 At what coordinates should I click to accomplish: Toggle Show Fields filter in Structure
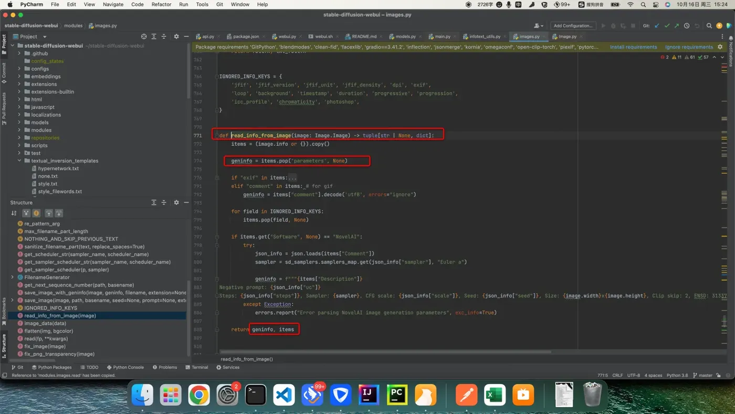tap(36, 213)
